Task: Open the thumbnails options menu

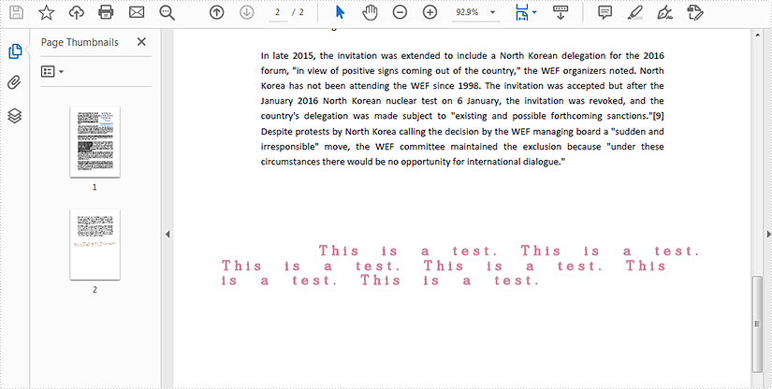Action: pos(52,72)
